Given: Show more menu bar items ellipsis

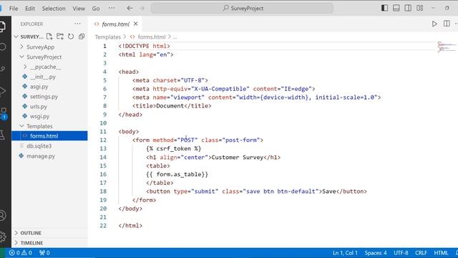Looking at the screenshot, I should tap(112, 8).
